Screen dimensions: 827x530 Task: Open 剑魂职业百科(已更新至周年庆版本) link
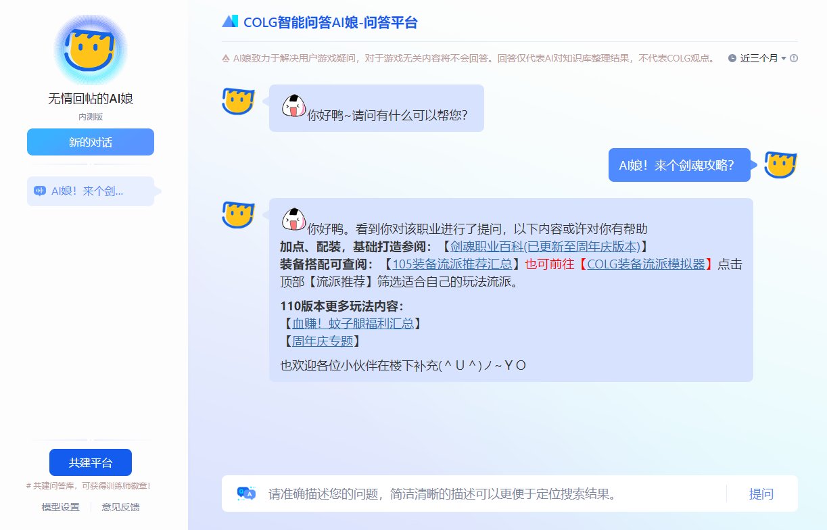pyautogui.click(x=545, y=247)
